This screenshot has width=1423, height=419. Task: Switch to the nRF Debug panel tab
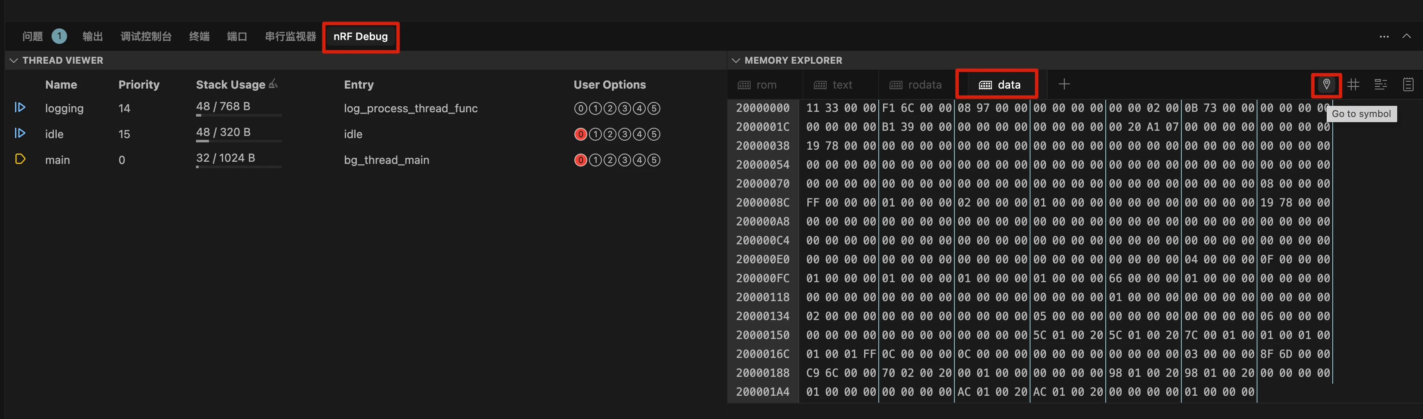click(360, 37)
